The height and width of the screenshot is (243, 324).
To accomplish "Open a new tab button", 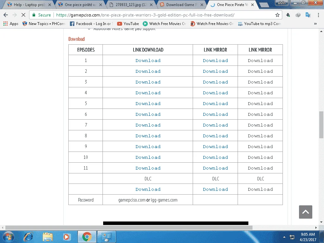I will 264,5.
